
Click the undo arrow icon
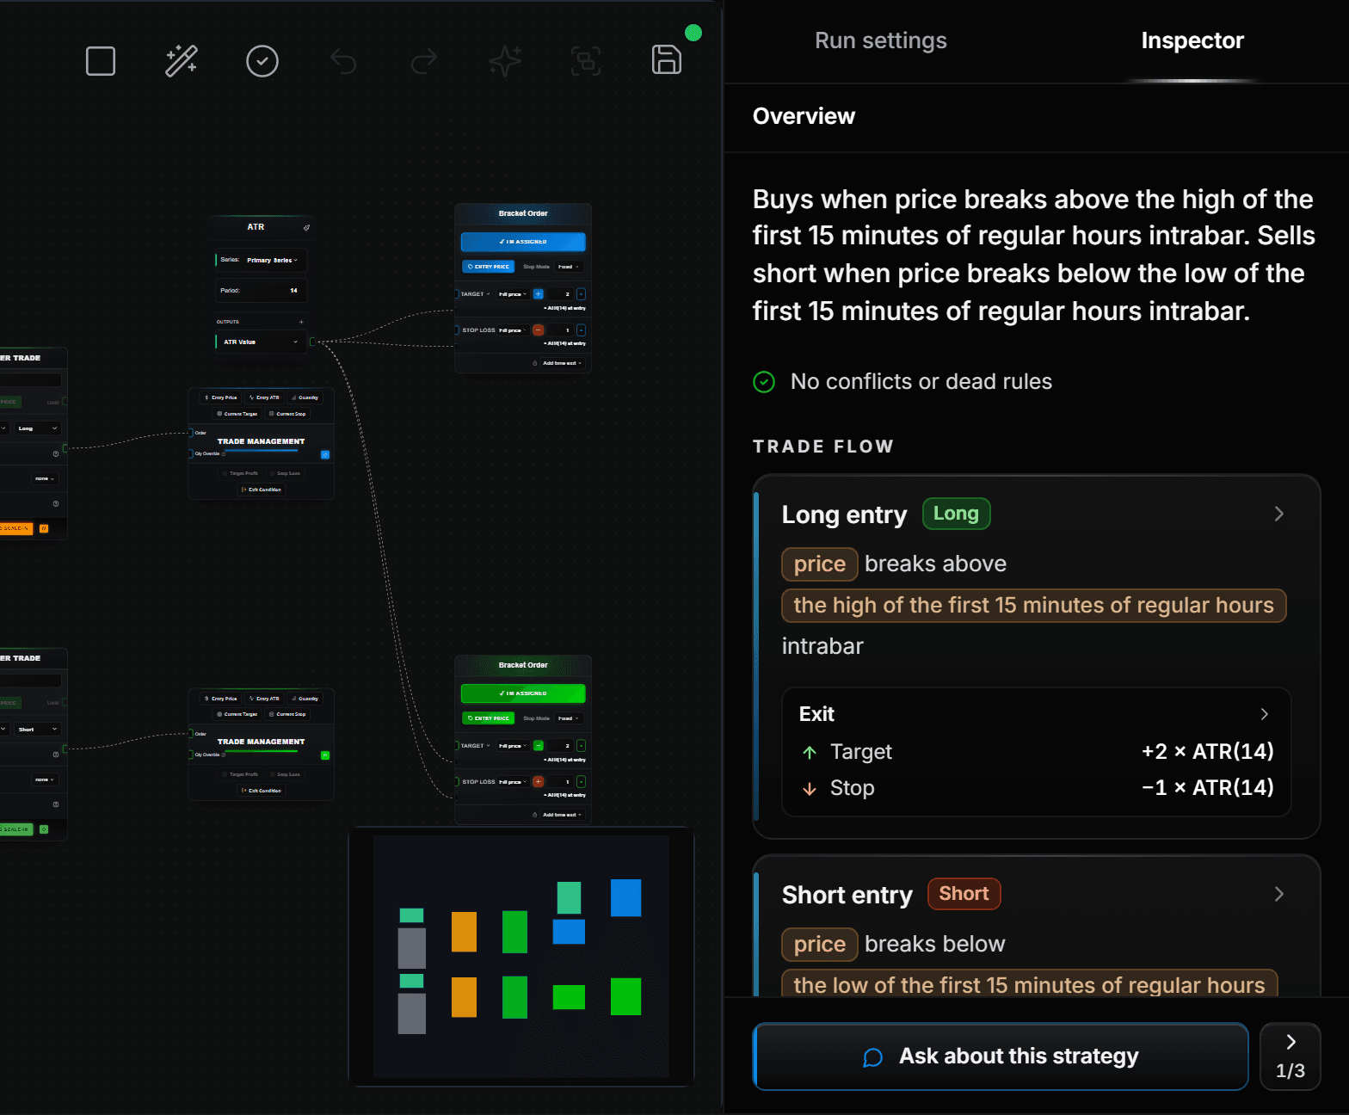click(343, 61)
